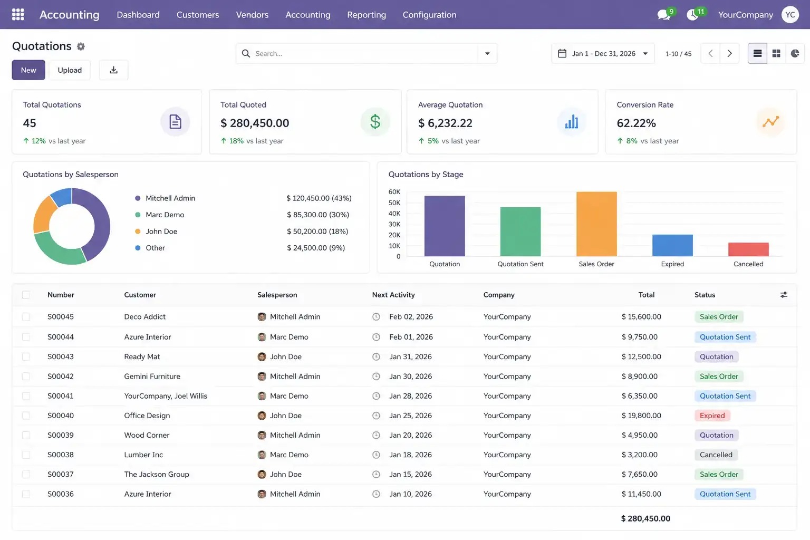The width and height of the screenshot is (810, 540).
Task: Select the checkbox for S00045
Action: (26, 317)
